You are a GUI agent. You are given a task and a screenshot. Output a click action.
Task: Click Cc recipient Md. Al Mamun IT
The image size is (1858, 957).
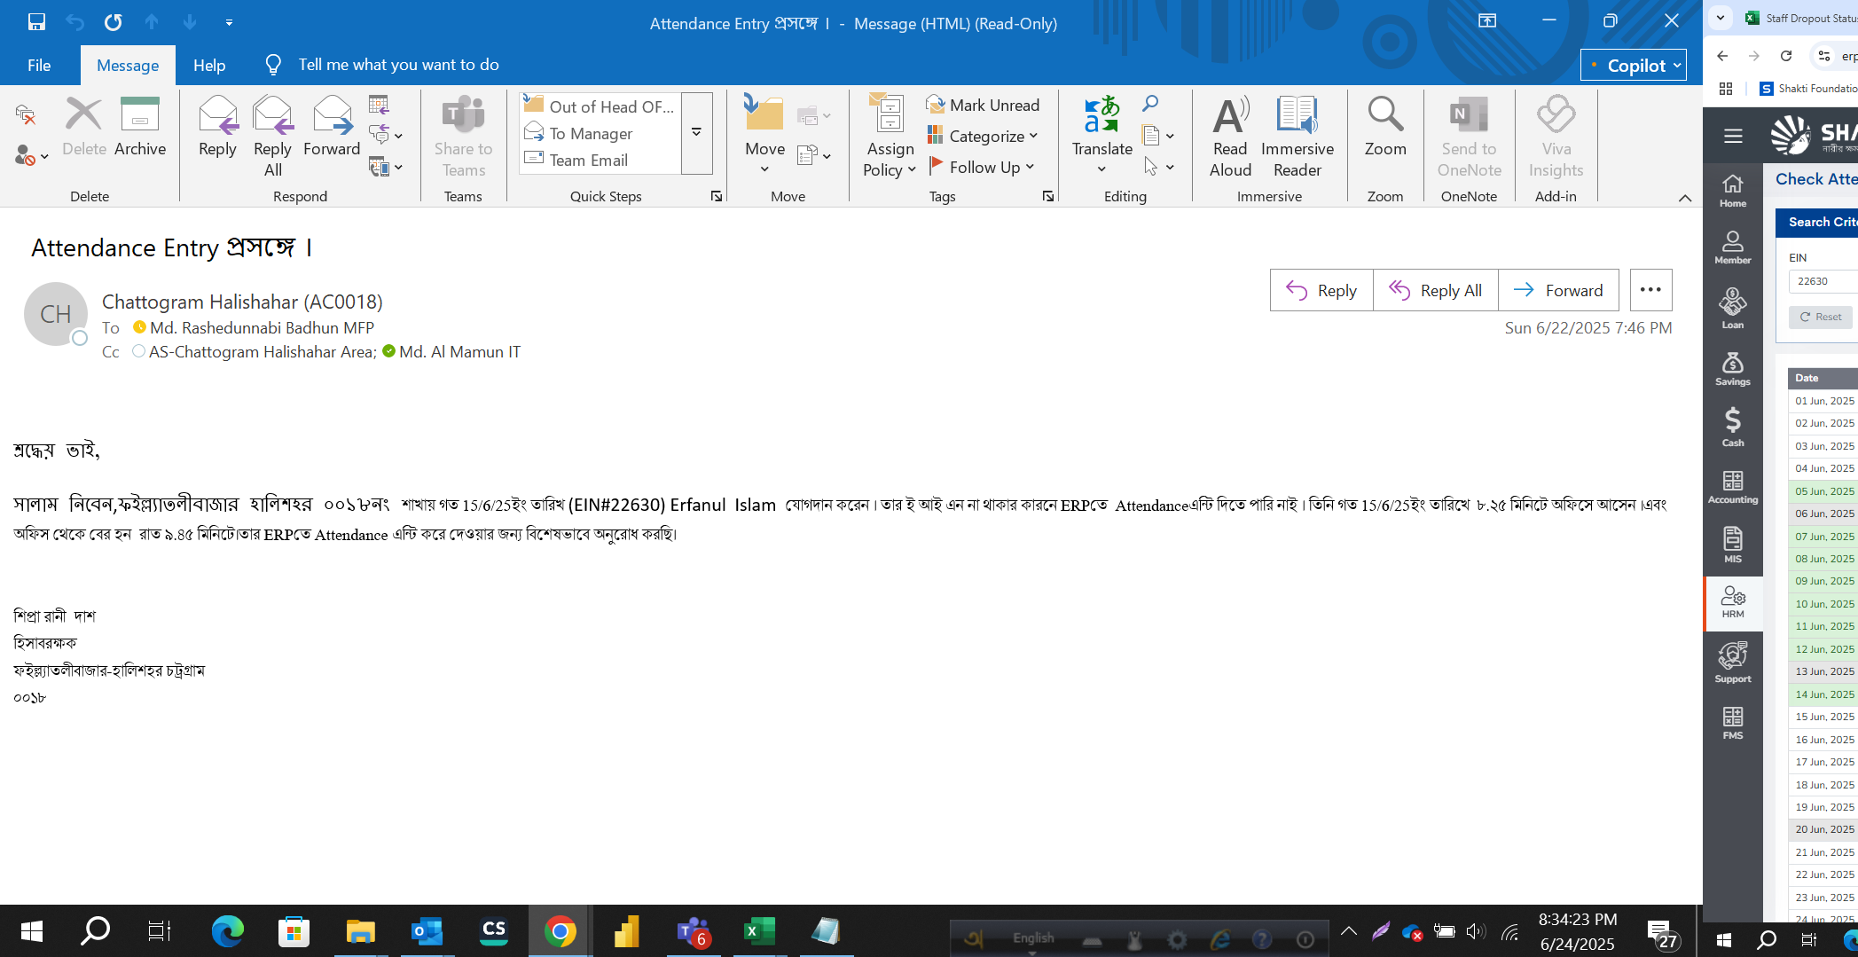pyautogui.click(x=459, y=351)
